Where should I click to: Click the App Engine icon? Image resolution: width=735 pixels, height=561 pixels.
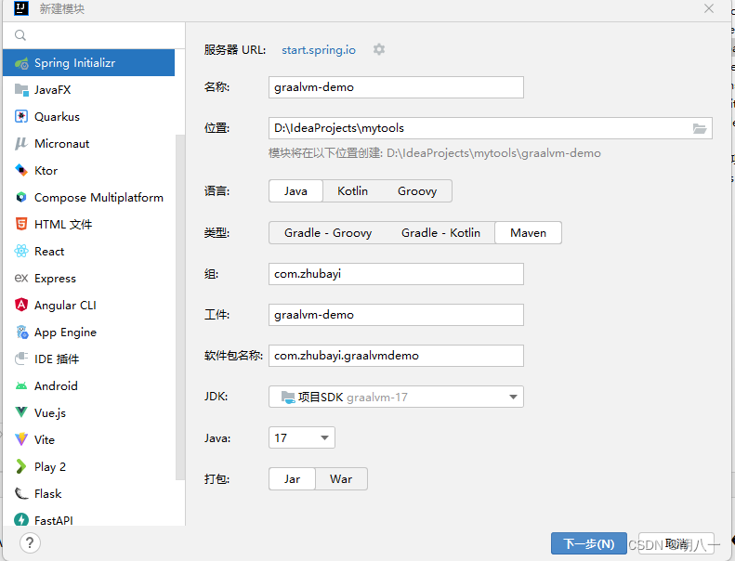pyautogui.click(x=21, y=332)
